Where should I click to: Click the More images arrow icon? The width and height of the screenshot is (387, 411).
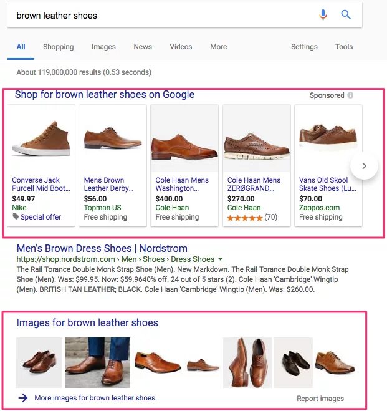pyautogui.click(x=23, y=398)
